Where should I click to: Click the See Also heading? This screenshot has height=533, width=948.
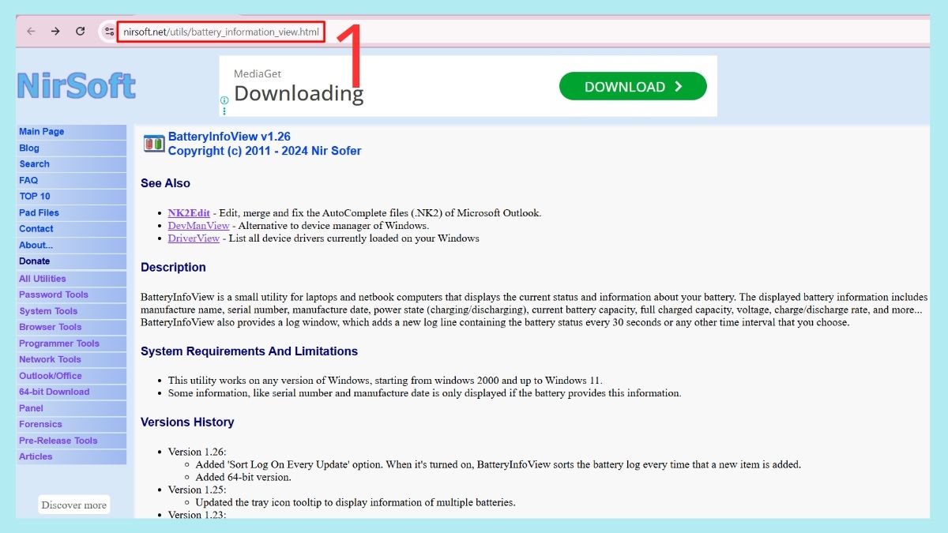click(165, 183)
